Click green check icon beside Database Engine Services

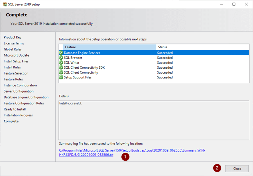point(61,53)
